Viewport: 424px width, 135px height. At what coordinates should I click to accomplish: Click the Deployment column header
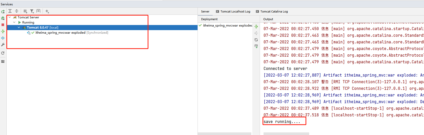click(x=209, y=19)
